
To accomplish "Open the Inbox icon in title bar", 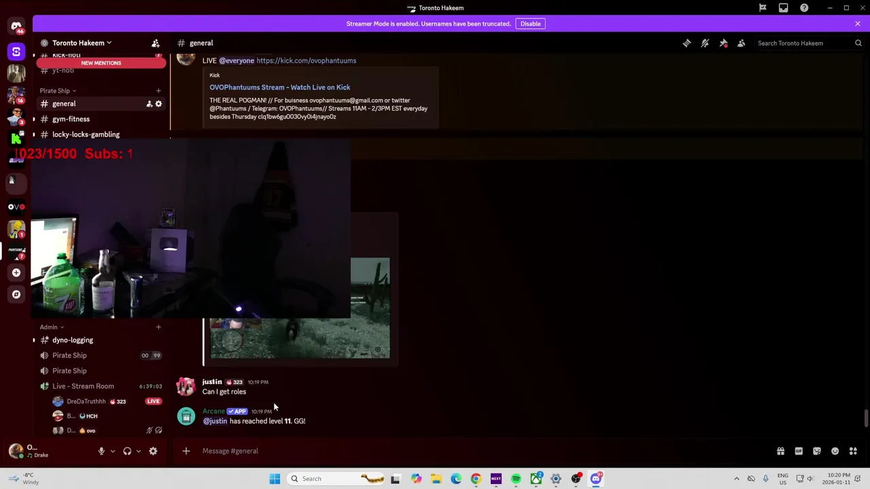I will pyautogui.click(x=783, y=8).
